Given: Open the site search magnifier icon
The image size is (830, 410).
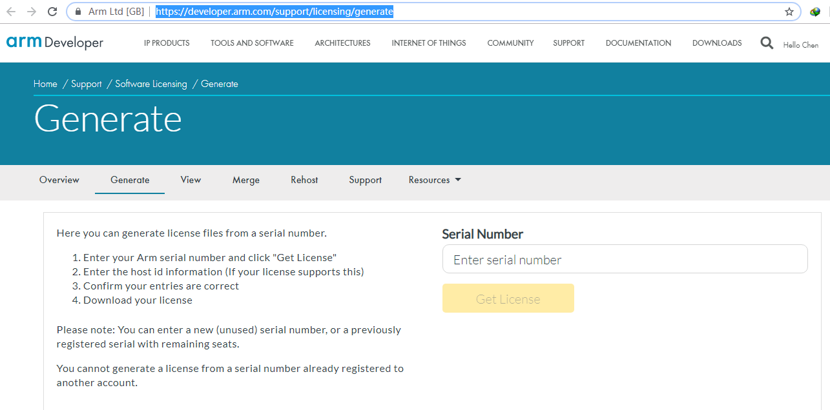Looking at the screenshot, I should [767, 43].
